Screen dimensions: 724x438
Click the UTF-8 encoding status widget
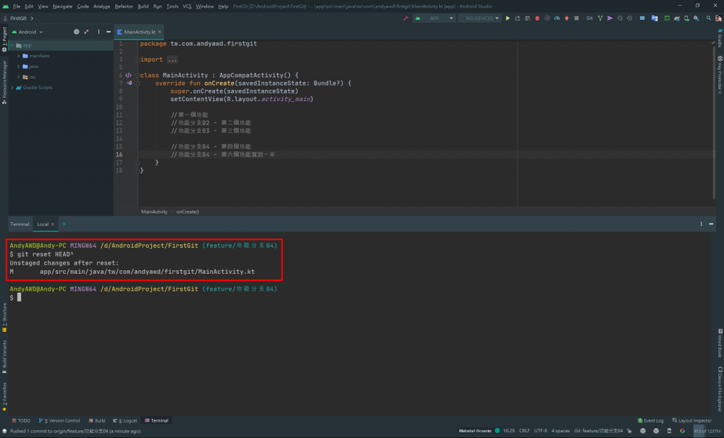[541, 431]
